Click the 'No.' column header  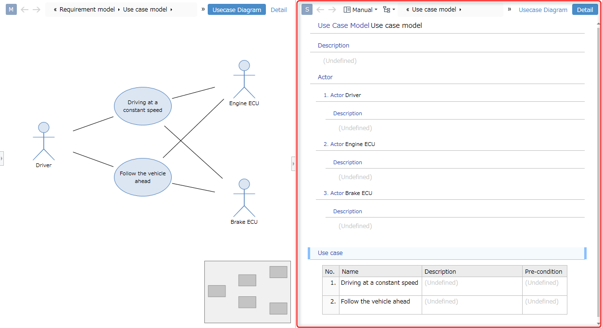coord(331,271)
